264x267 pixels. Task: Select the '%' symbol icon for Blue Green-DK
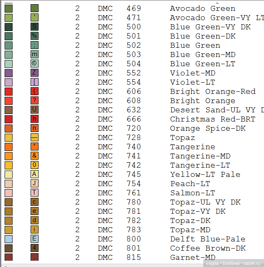[34, 36]
